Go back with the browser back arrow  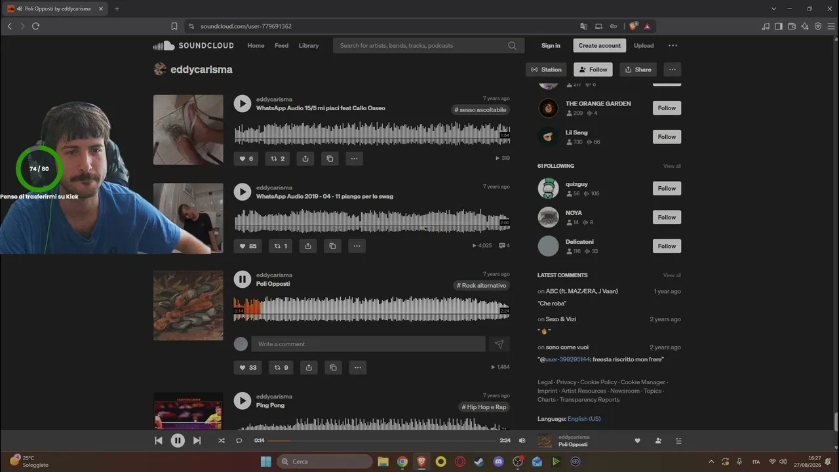(10, 26)
